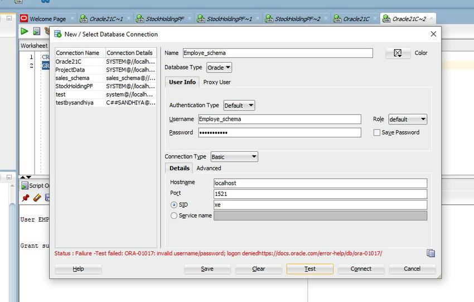474x302 pixels.
Task: Select the ProjectData connection row
Action: click(106, 70)
